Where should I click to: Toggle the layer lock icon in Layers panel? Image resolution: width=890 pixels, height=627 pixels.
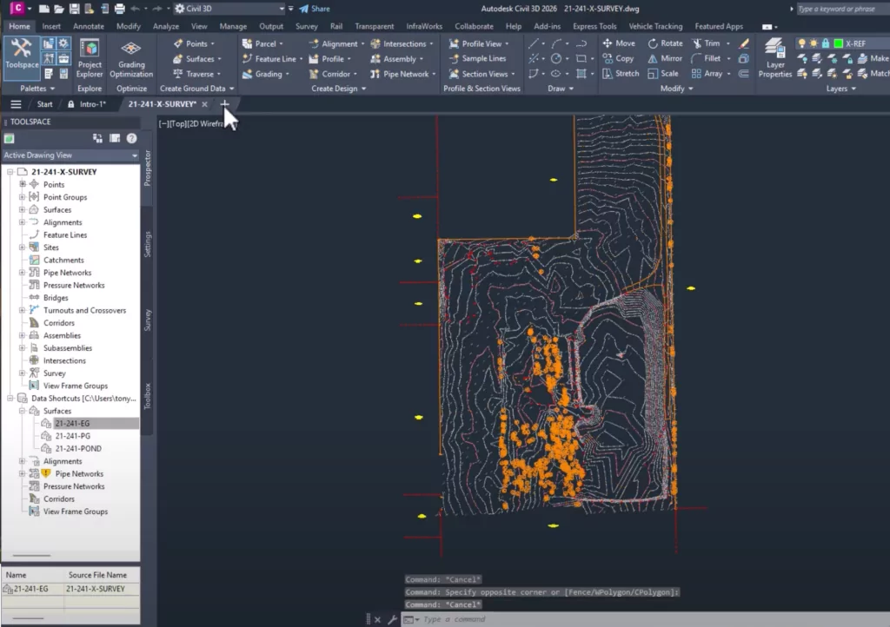point(825,43)
